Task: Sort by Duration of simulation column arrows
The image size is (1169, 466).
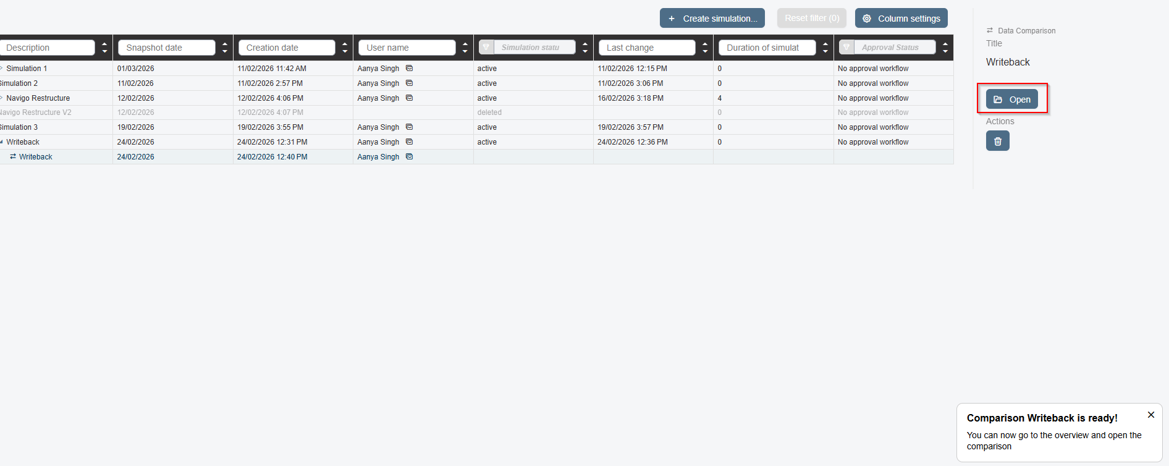Action: coord(825,48)
